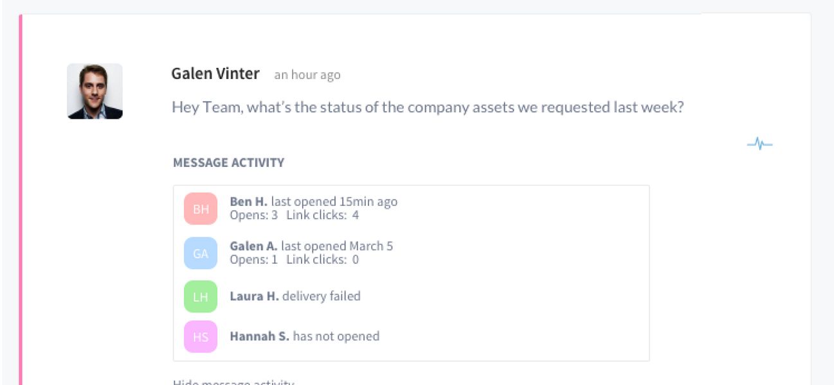
Task: Click the blue GA initials avatar
Action: [201, 253]
